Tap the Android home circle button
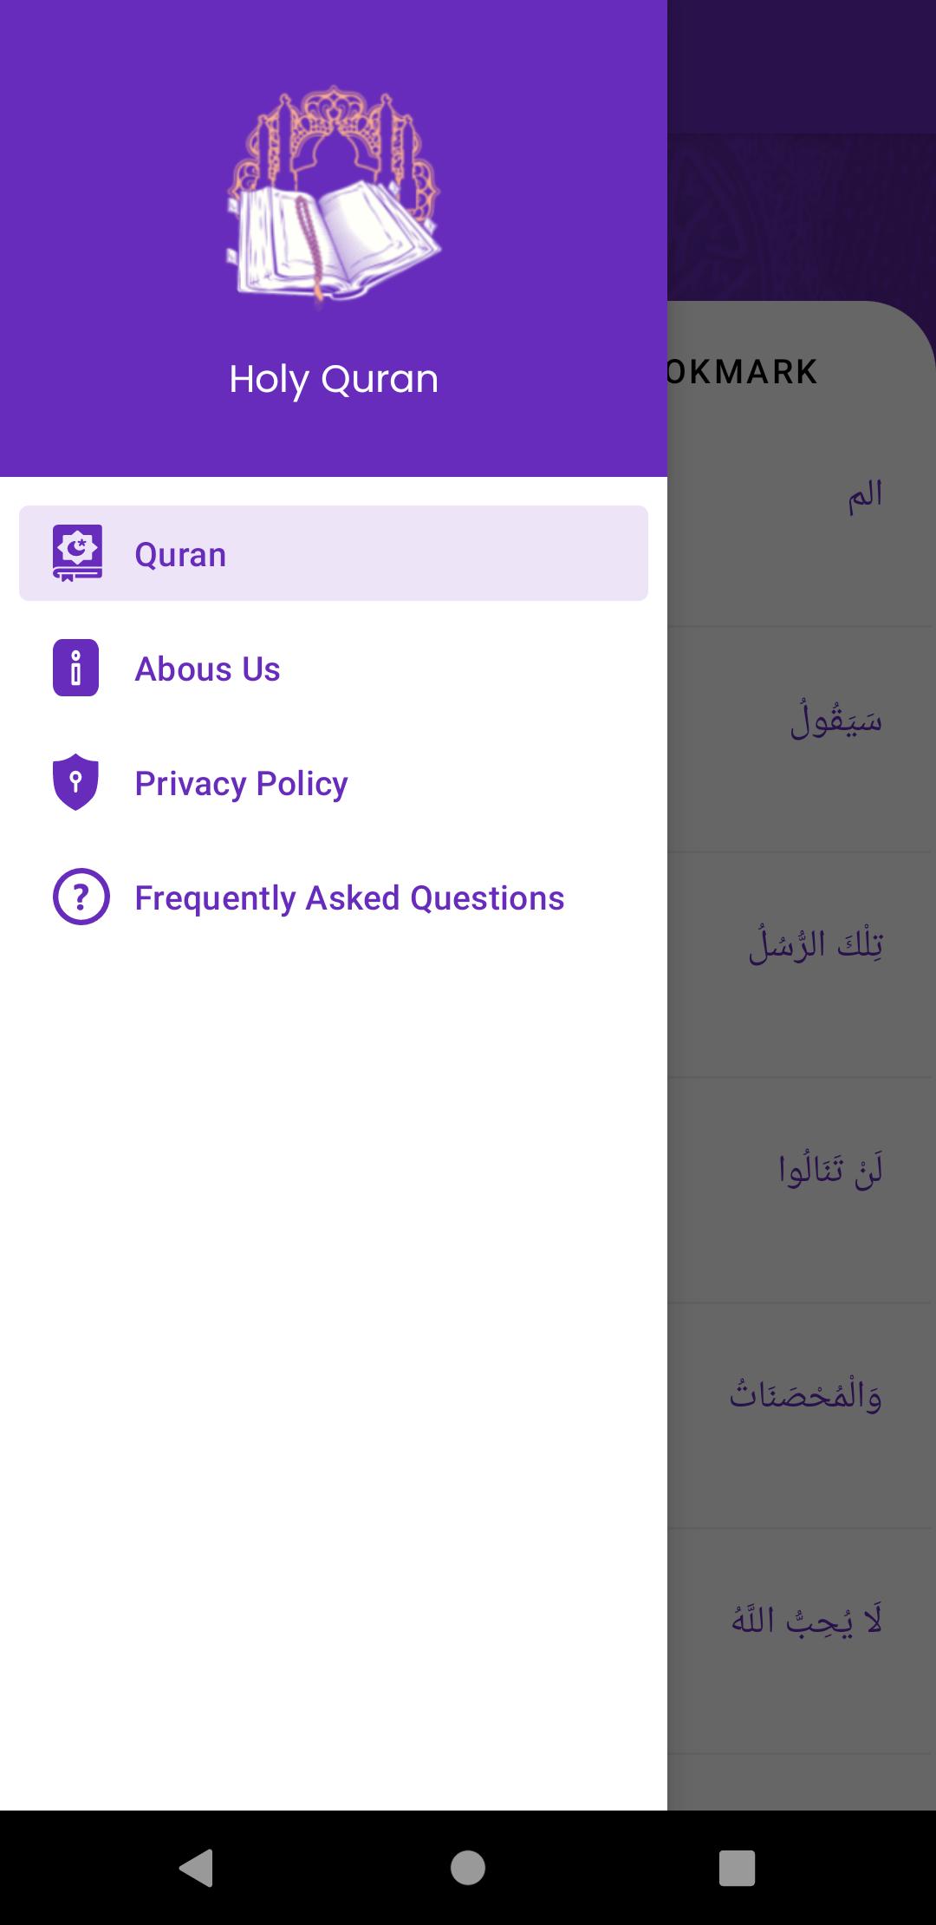936x1925 pixels. click(468, 1867)
